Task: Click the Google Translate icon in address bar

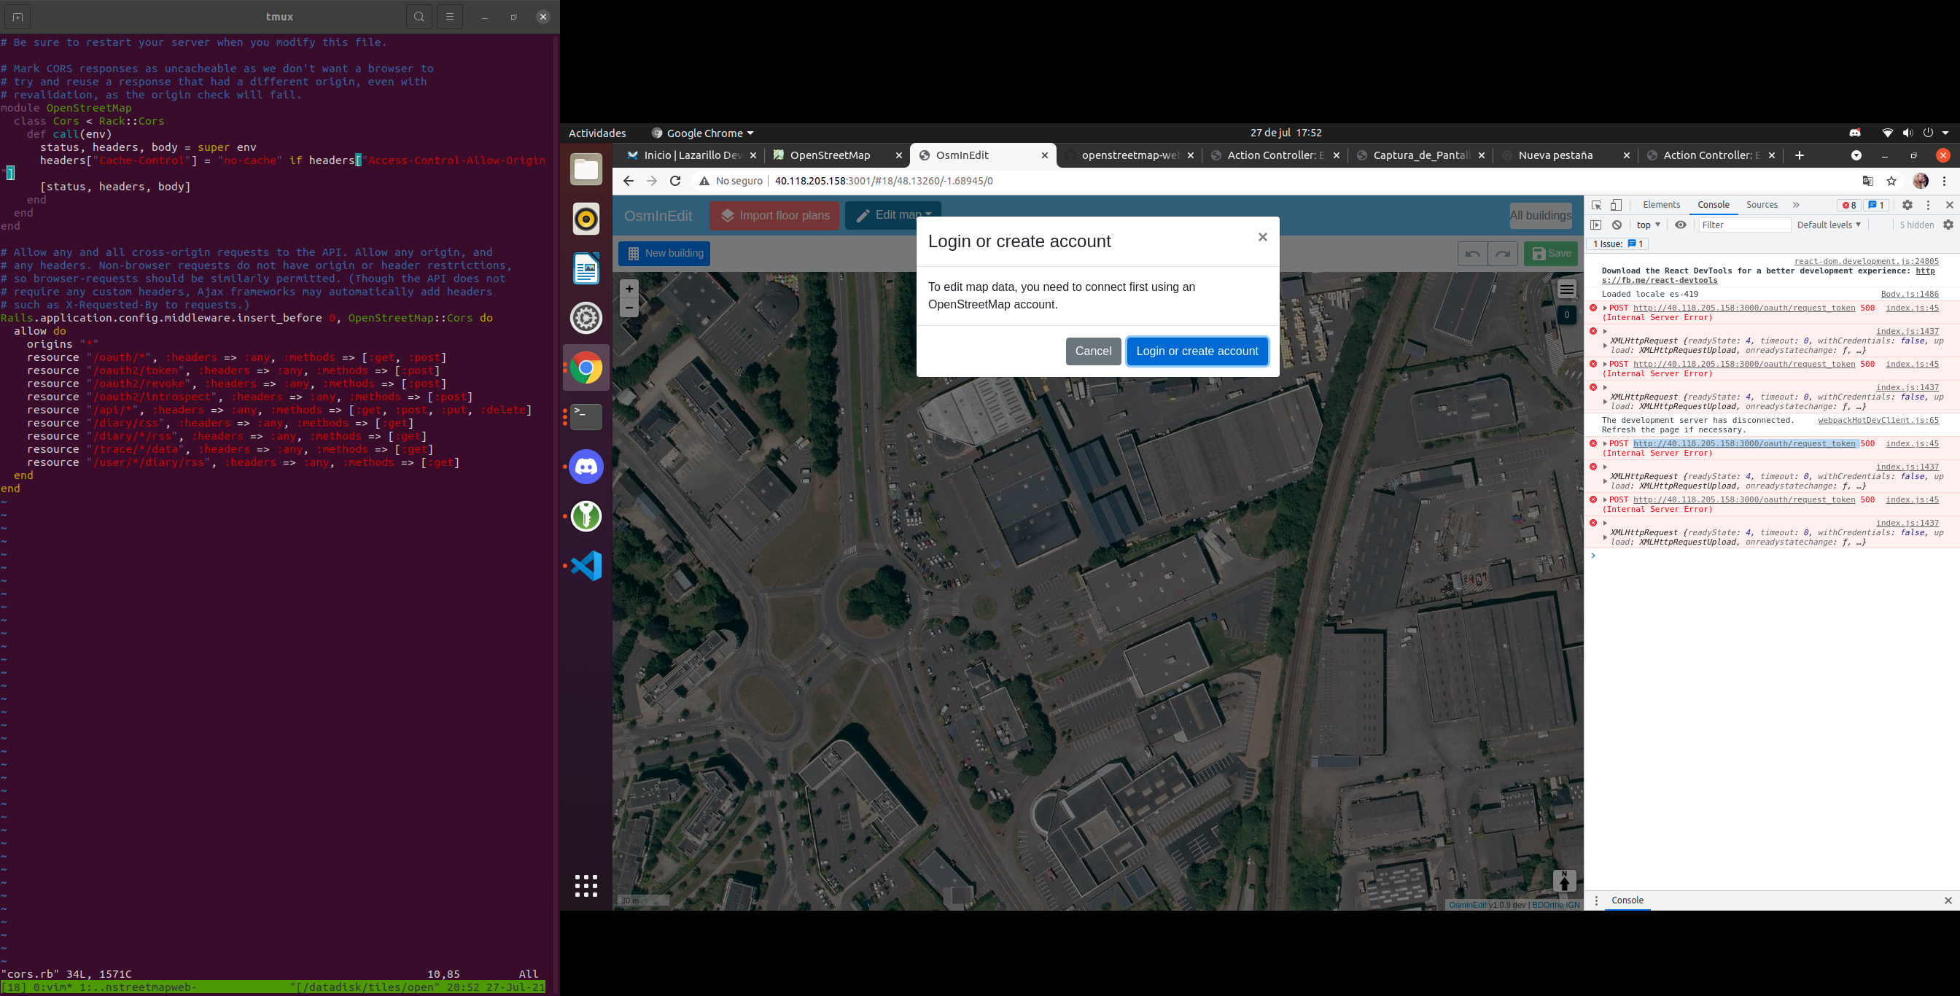Action: coord(1868,181)
